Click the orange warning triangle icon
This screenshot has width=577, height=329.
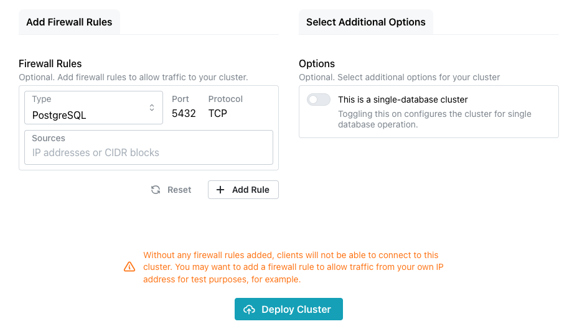tap(129, 267)
